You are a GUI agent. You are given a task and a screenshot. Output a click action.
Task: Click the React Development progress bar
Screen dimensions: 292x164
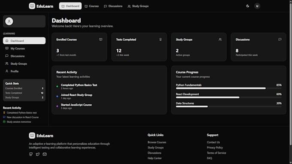tap(229, 97)
